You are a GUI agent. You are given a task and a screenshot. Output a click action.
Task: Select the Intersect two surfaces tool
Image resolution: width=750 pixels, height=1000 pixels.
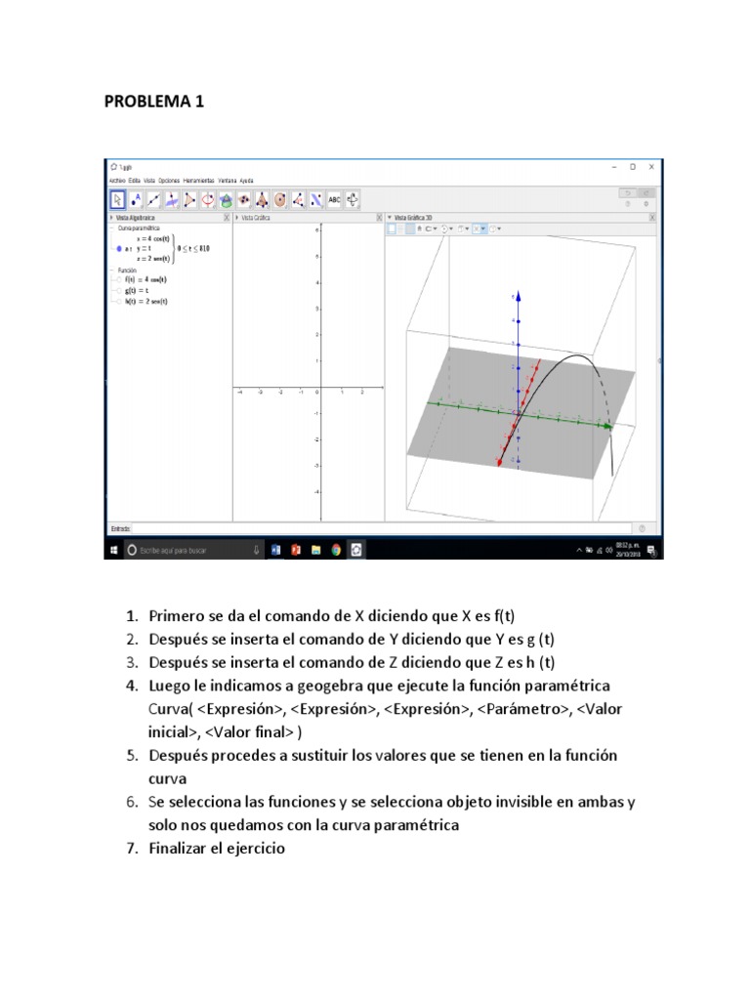pos(226,199)
